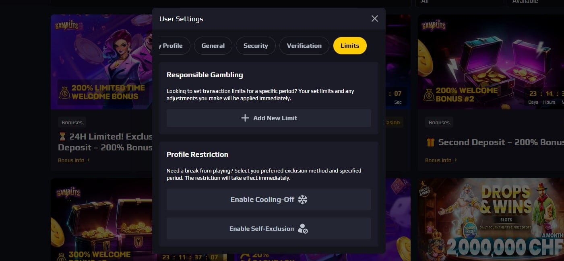Open the Security tab
Viewport: 564px width, 261px height.
coord(256,46)
